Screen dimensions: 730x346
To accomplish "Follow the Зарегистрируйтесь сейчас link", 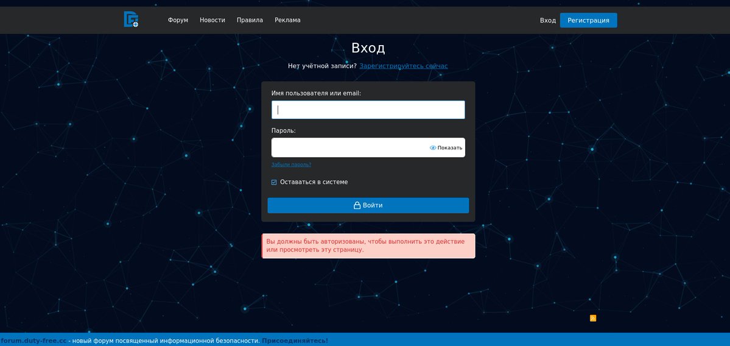I will pyautogui.click(x=403, y=66).
